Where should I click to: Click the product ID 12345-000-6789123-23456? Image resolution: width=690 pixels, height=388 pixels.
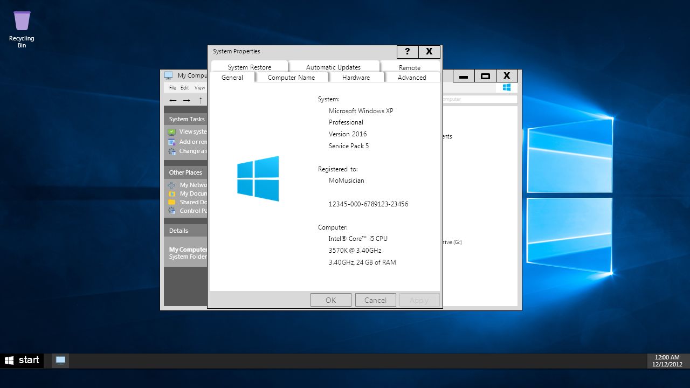(x=368, y=204)
